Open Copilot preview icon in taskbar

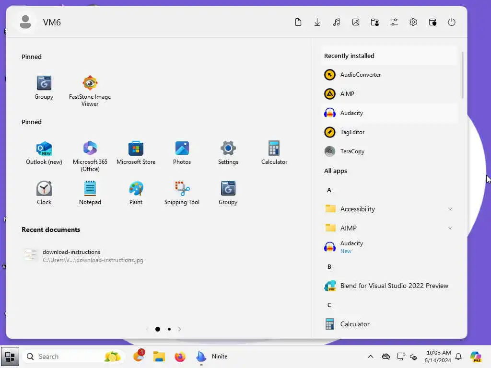pos(476,356)
